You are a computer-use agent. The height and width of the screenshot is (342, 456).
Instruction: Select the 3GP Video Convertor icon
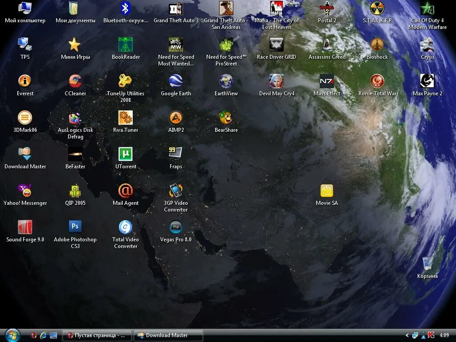[176, 191]
